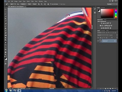Open path arrangement options
Viewport: 122px width, 92px height.
[x=45, y=4]
